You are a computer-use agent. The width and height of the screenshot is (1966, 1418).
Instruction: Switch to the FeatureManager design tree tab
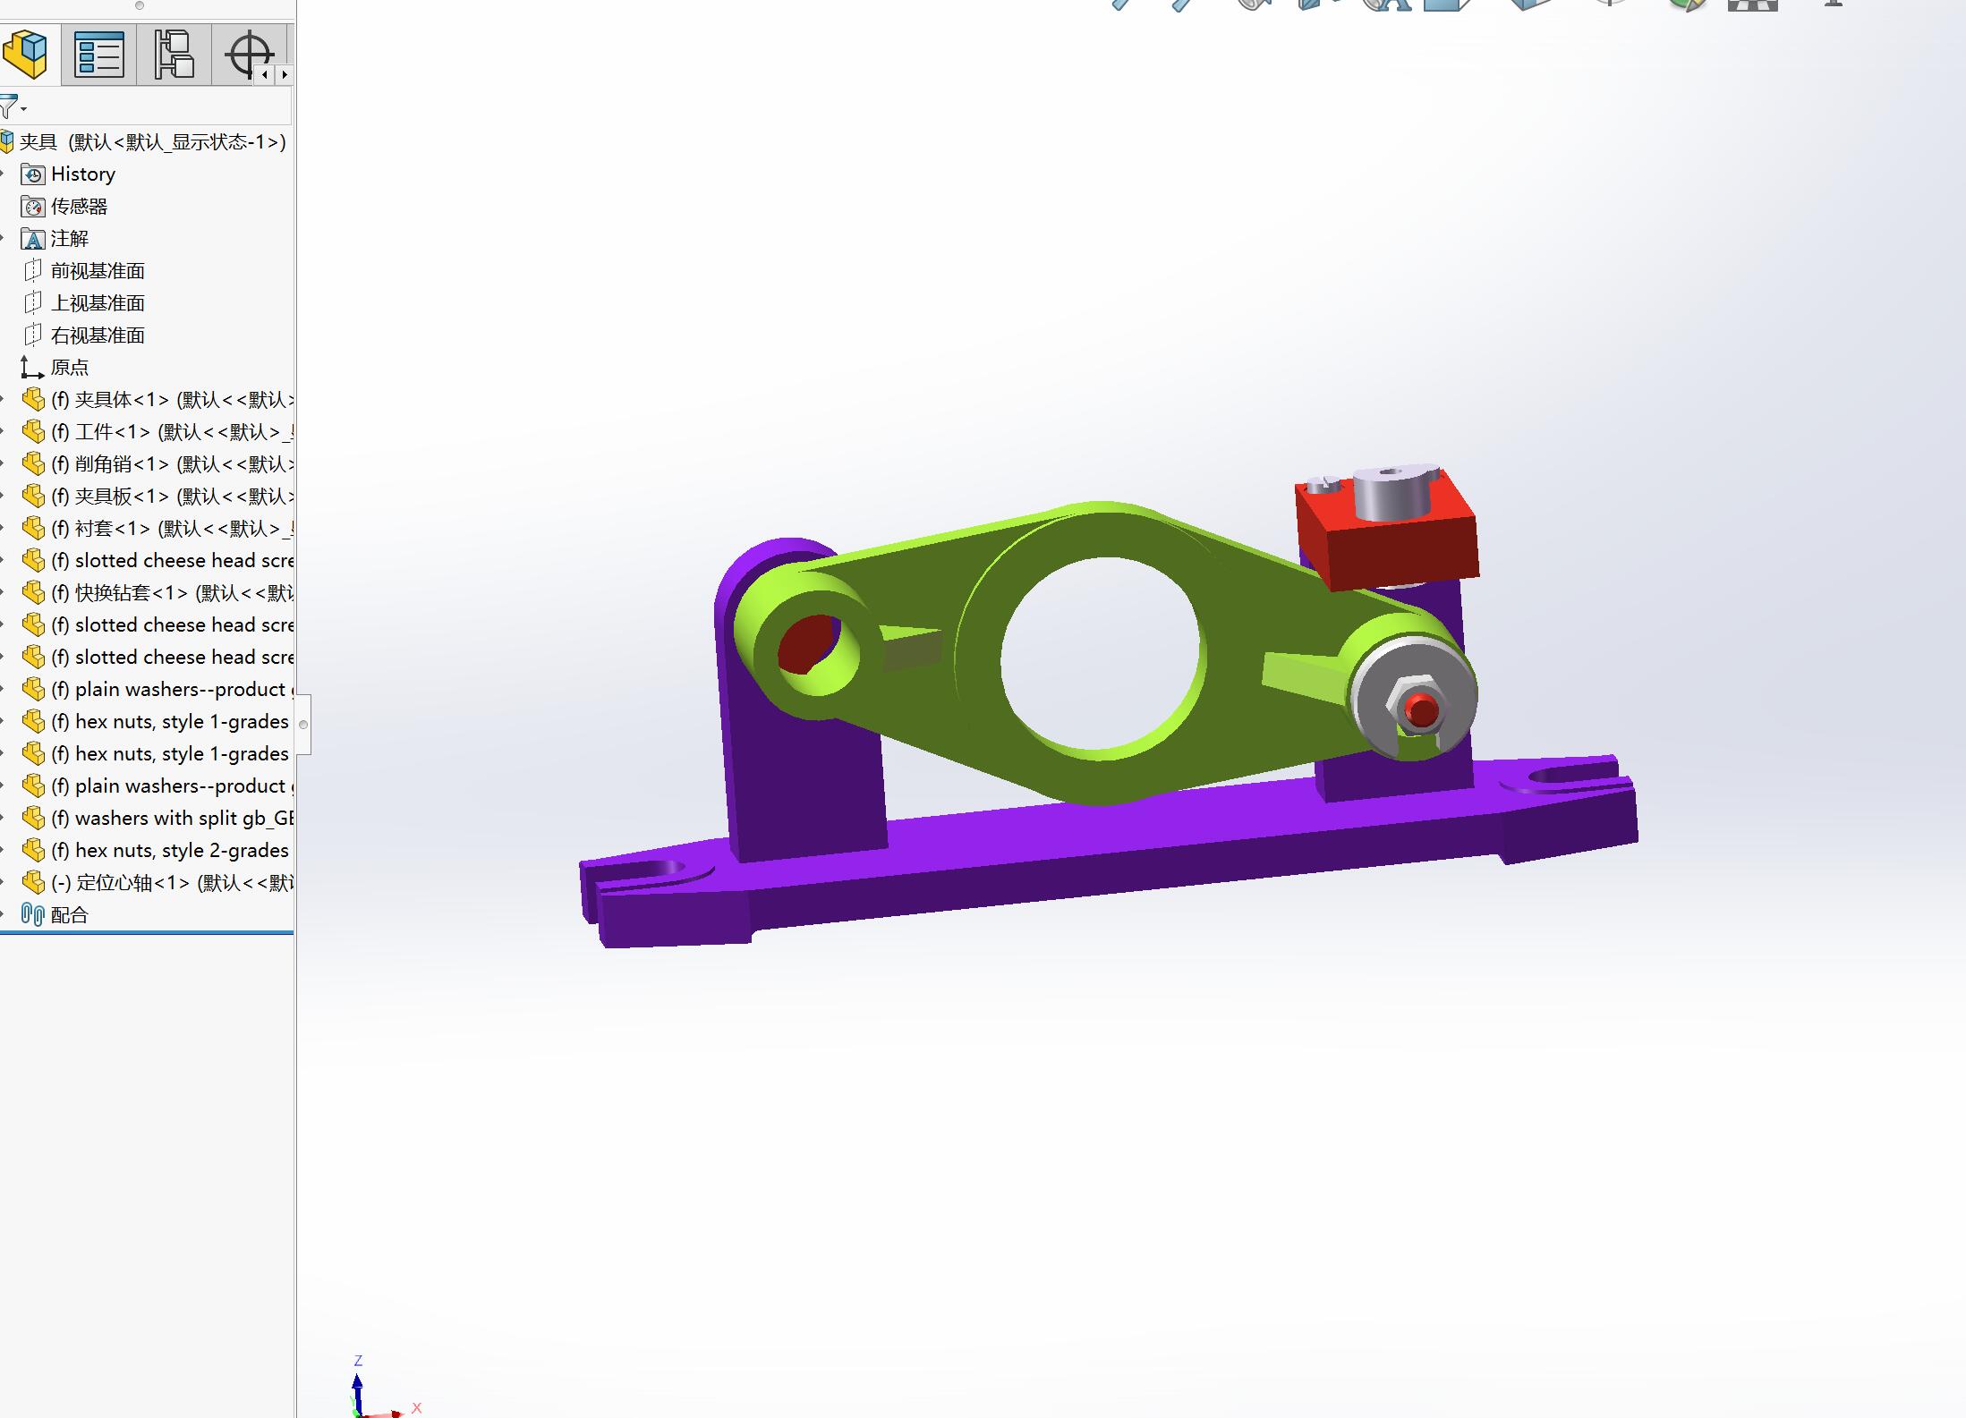point(26,55)
